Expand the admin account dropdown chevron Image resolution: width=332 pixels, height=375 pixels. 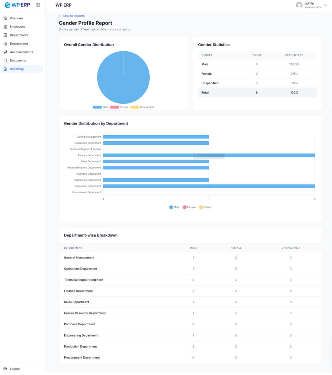[x=325, y=5]
